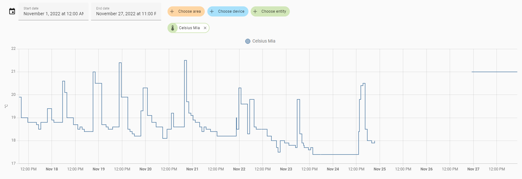This screenshot has width=522, height=179.
Task: Click the Nov 20 x-axis label
Action: (146, 169)
